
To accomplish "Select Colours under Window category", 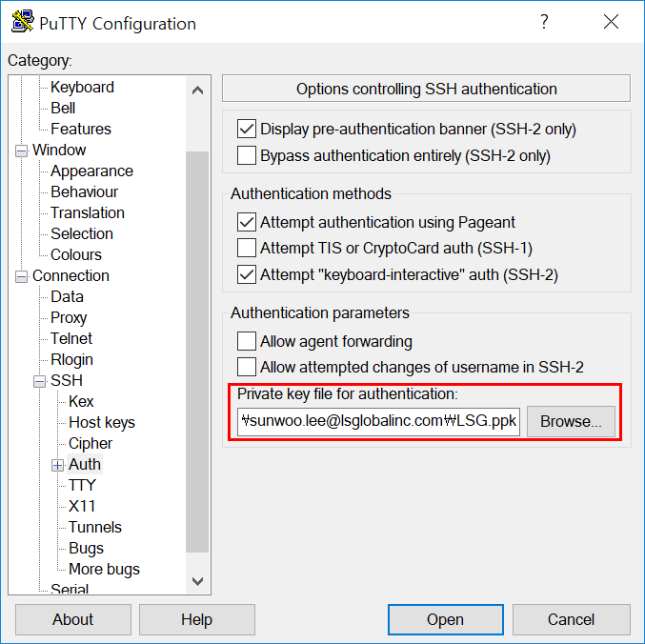I will click(76, 254).
